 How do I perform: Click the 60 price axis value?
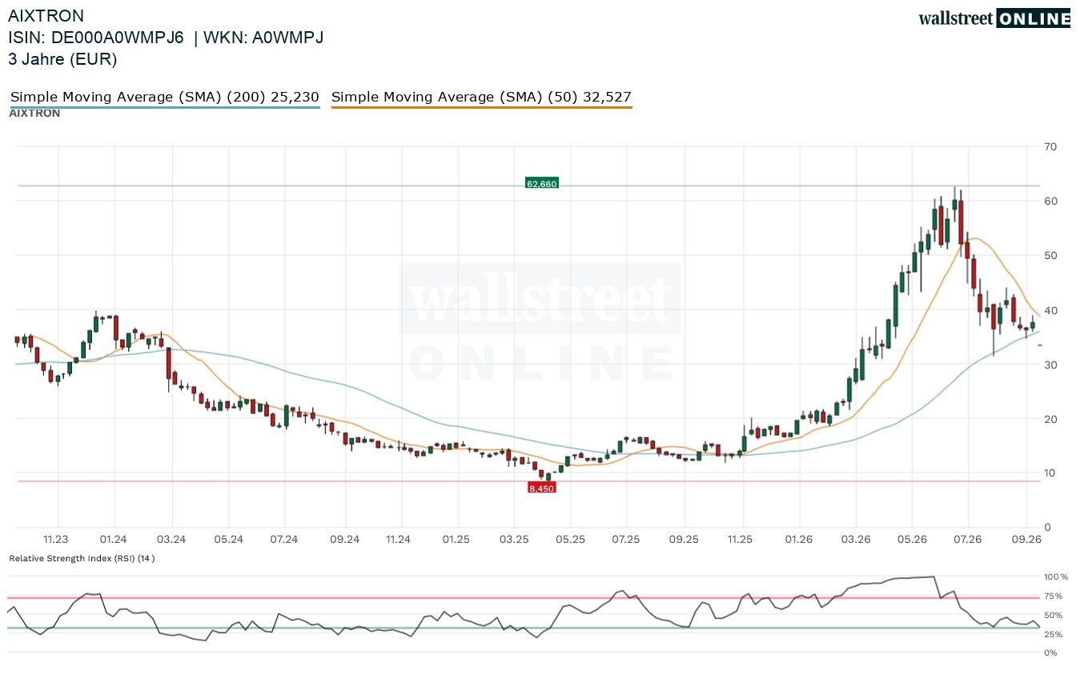coord(1050,201)
